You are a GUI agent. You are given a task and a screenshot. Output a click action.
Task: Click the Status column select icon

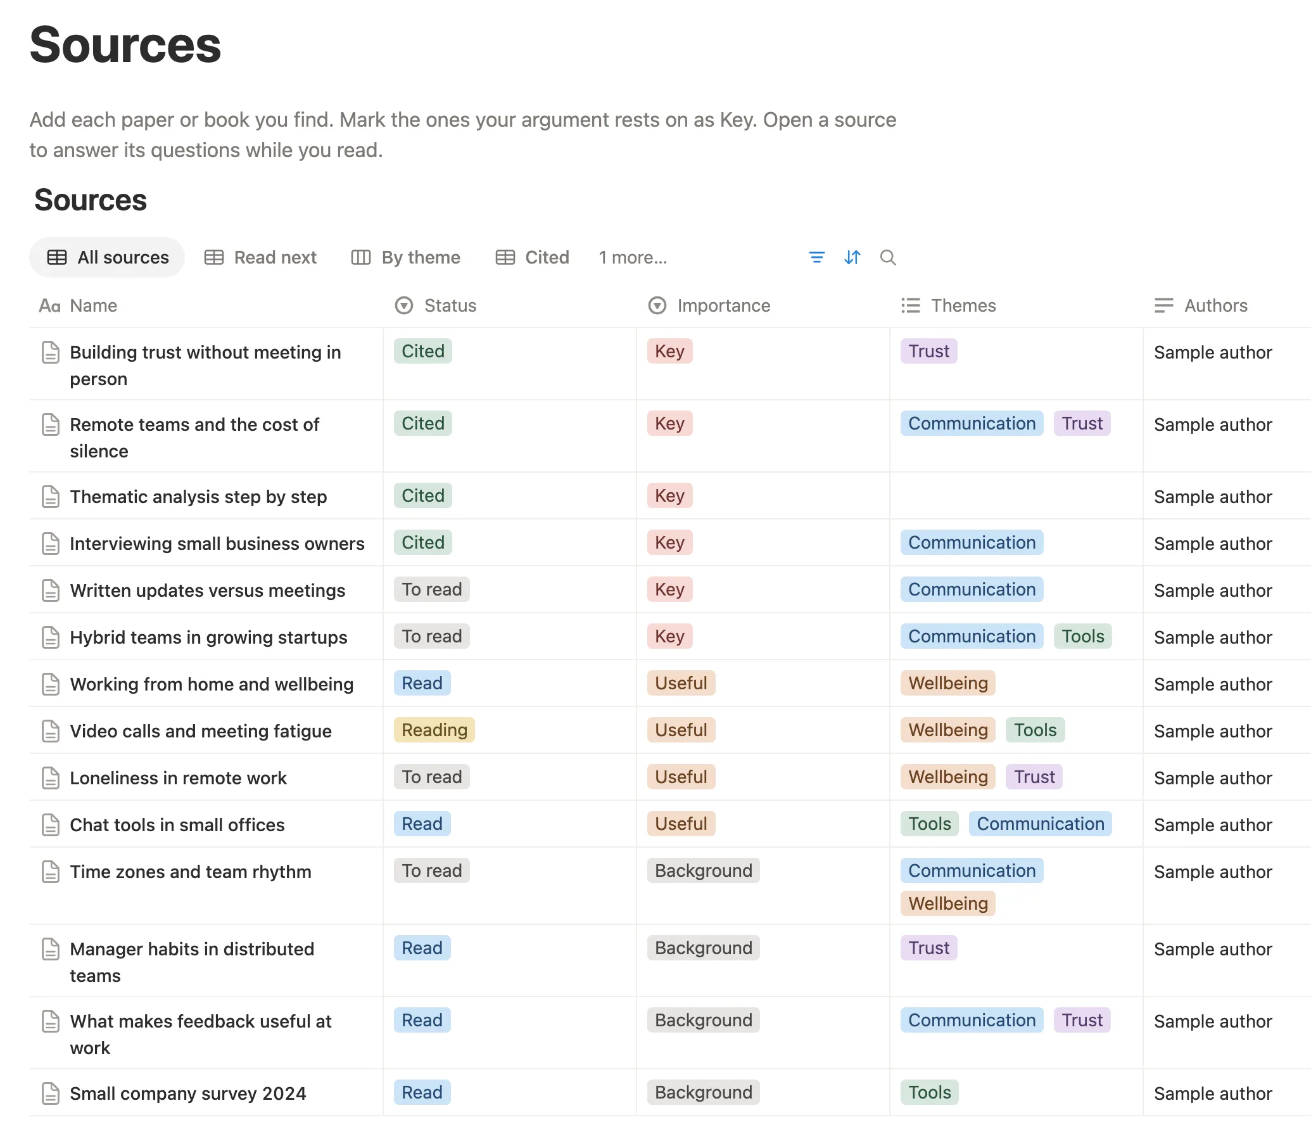point(404,305)
